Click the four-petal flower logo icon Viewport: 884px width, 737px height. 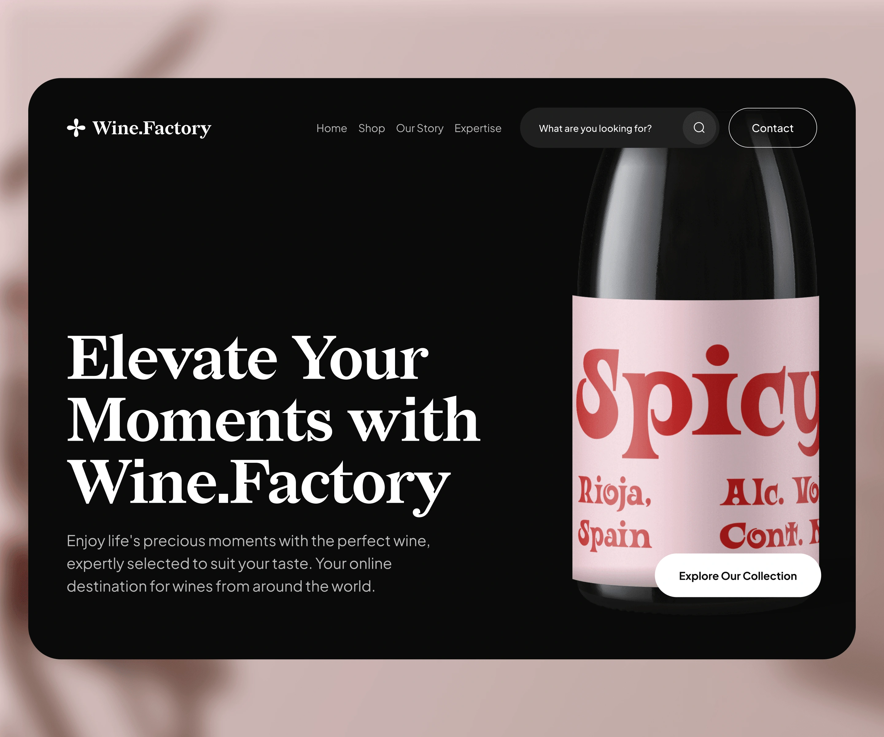76,128
